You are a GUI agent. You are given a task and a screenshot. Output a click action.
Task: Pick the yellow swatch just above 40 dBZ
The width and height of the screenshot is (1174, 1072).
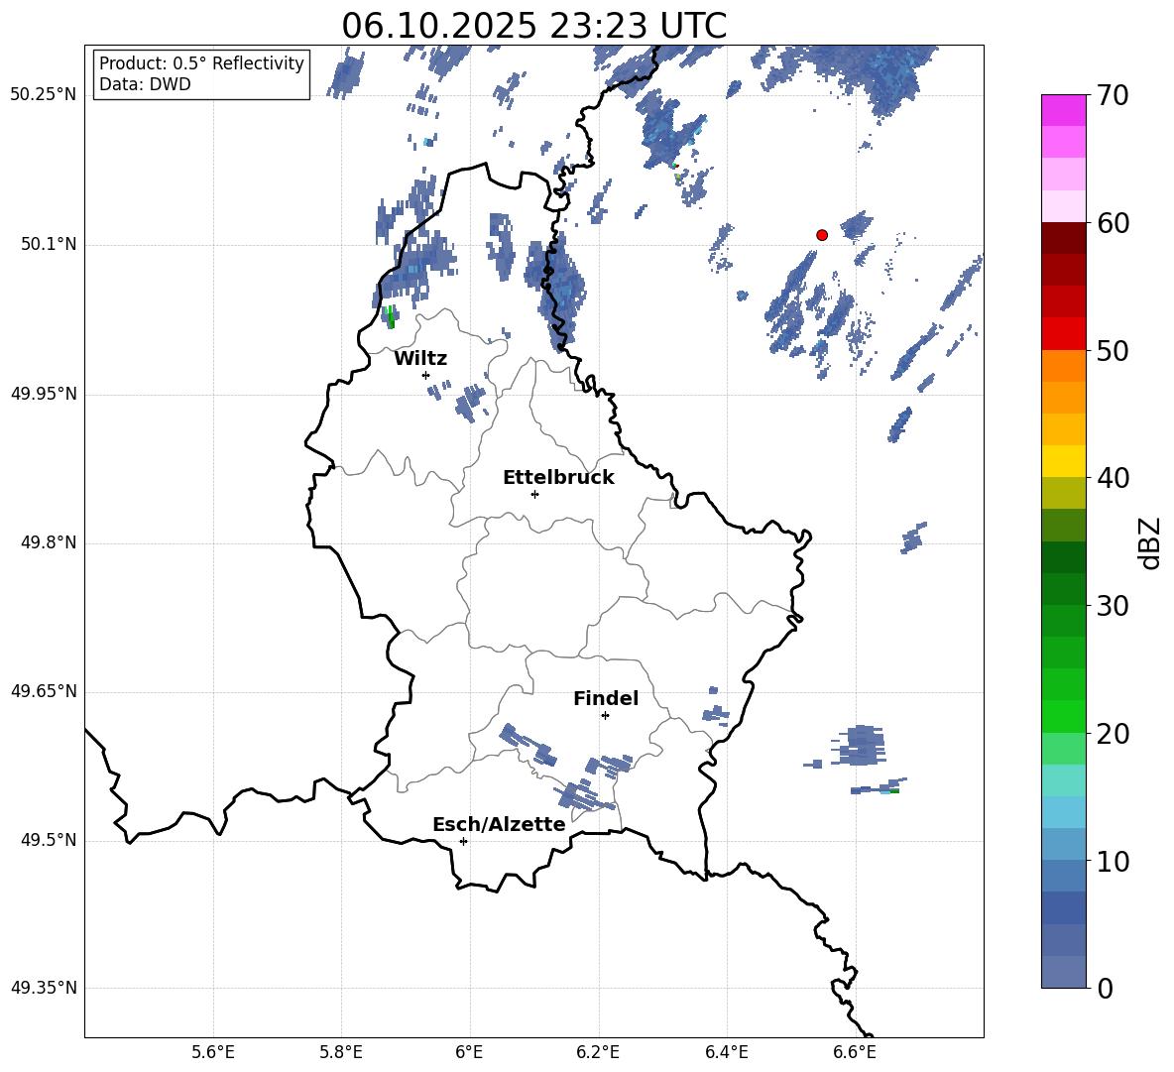(1063, 461)
